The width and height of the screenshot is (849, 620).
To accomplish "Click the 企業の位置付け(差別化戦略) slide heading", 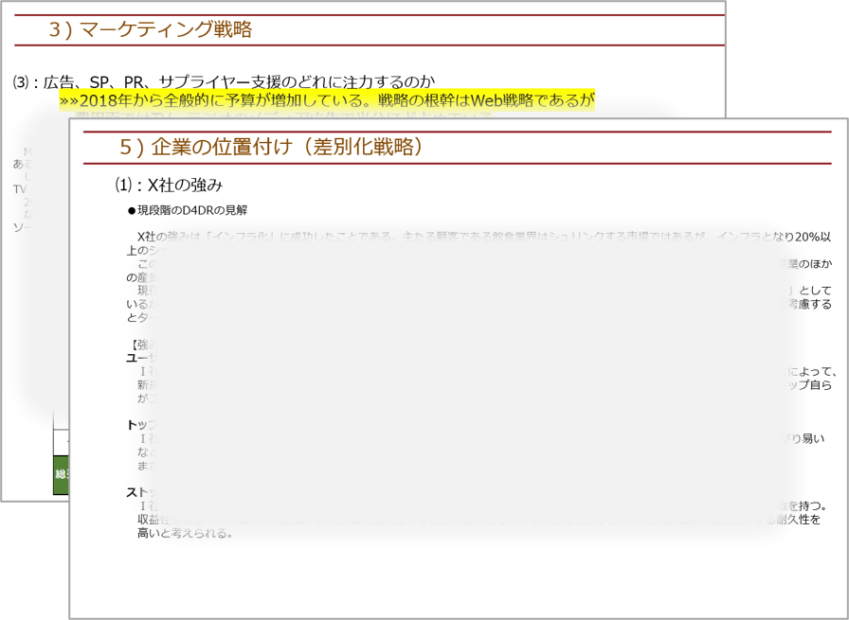I will coord(271,147).
